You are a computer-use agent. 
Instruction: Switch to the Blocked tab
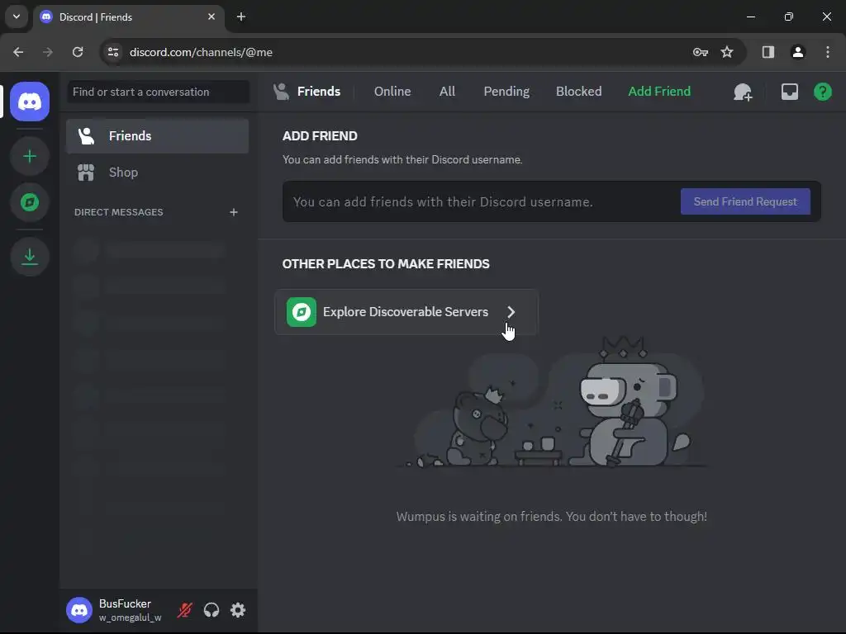pos(578,92)
